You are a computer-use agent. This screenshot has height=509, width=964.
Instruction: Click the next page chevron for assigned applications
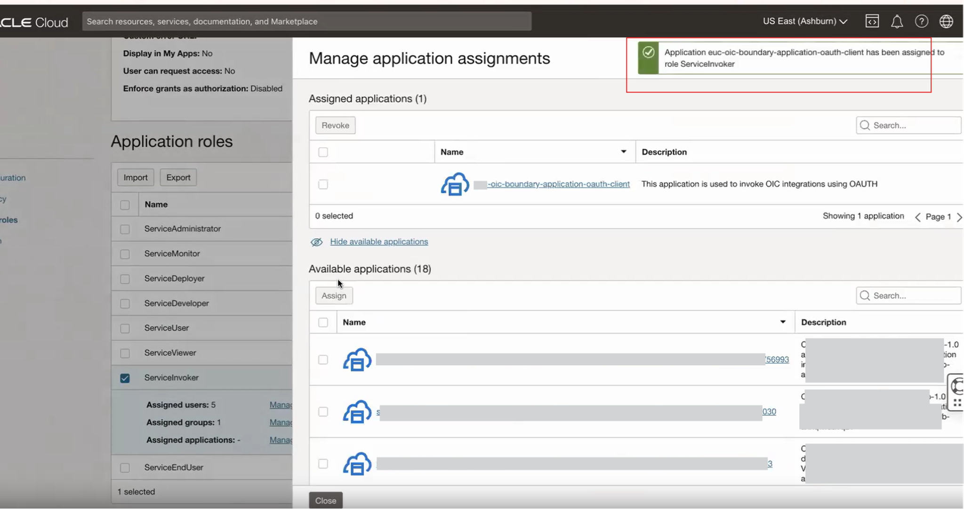click(960, 217)
